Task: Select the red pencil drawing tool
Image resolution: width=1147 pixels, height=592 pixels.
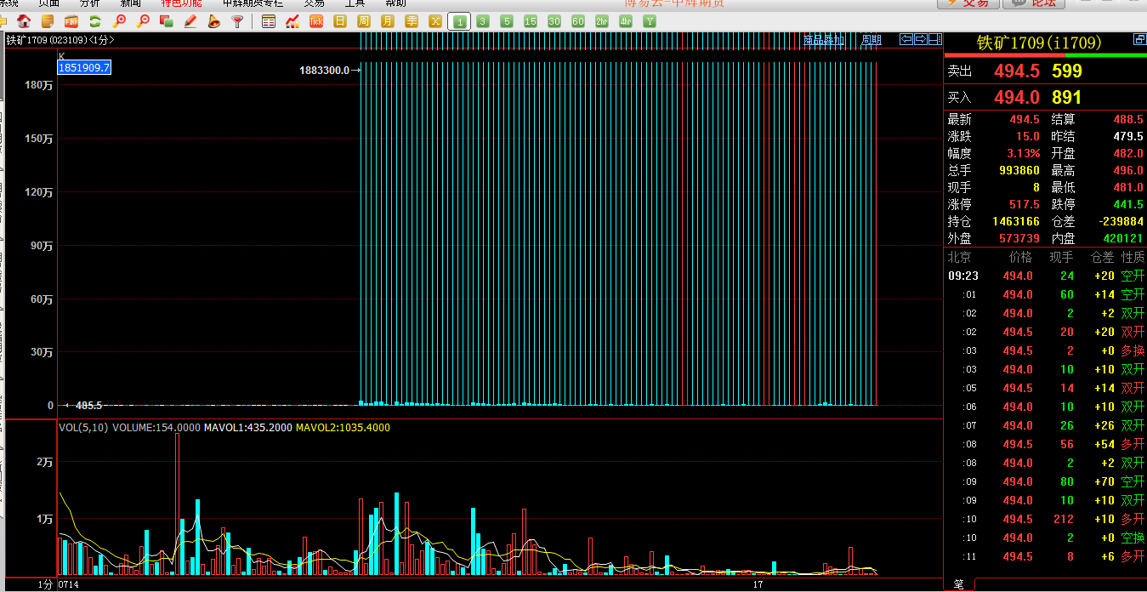Action: pyautogui.click(x=190, y=20)
